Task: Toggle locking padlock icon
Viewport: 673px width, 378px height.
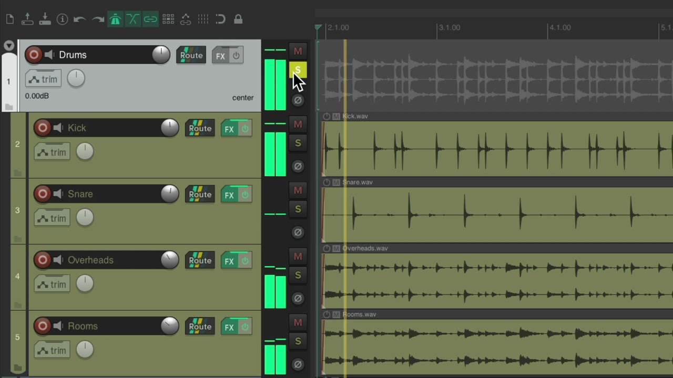Action: tap(238, 19)
